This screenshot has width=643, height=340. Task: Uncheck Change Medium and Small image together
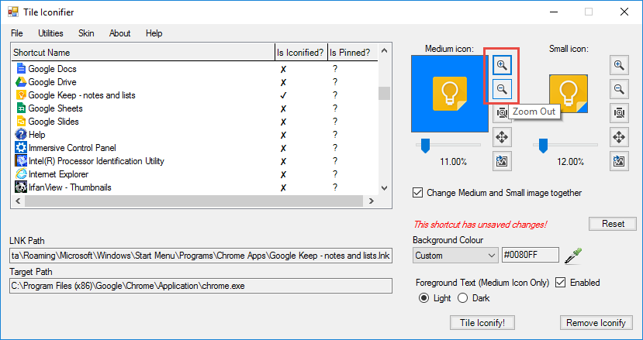click(419, 193)
